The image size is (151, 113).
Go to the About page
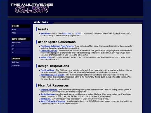point(21,33)
